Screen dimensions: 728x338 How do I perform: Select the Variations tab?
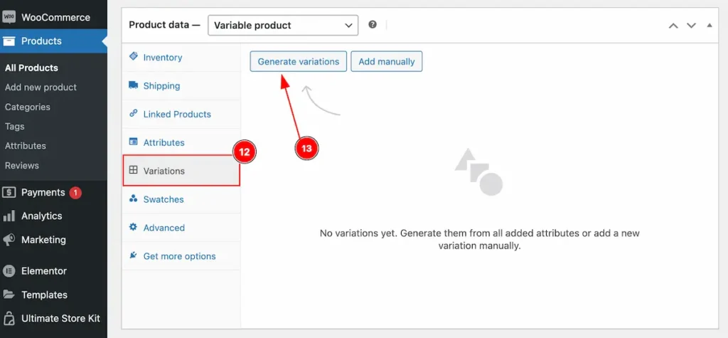click(x=181, y=171)
